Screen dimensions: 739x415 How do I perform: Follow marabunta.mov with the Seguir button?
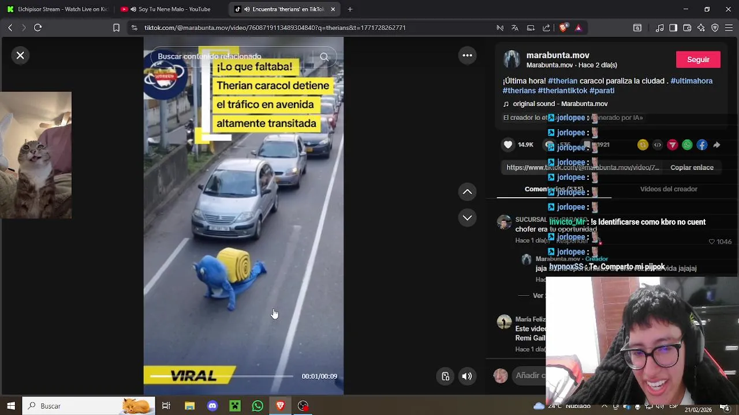(x=698, y=59)
